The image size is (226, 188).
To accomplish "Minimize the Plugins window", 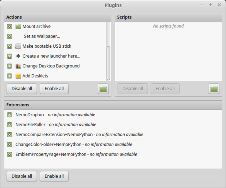I will coord(202,5).
